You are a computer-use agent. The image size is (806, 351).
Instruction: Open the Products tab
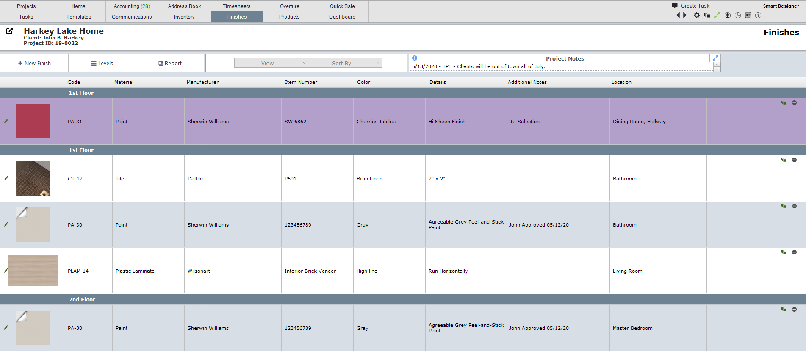290,17
